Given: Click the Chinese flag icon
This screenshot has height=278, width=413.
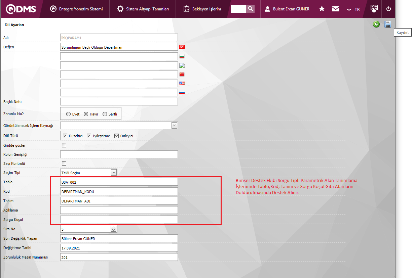Looking at the screenshot, I should tap(182, 74).
